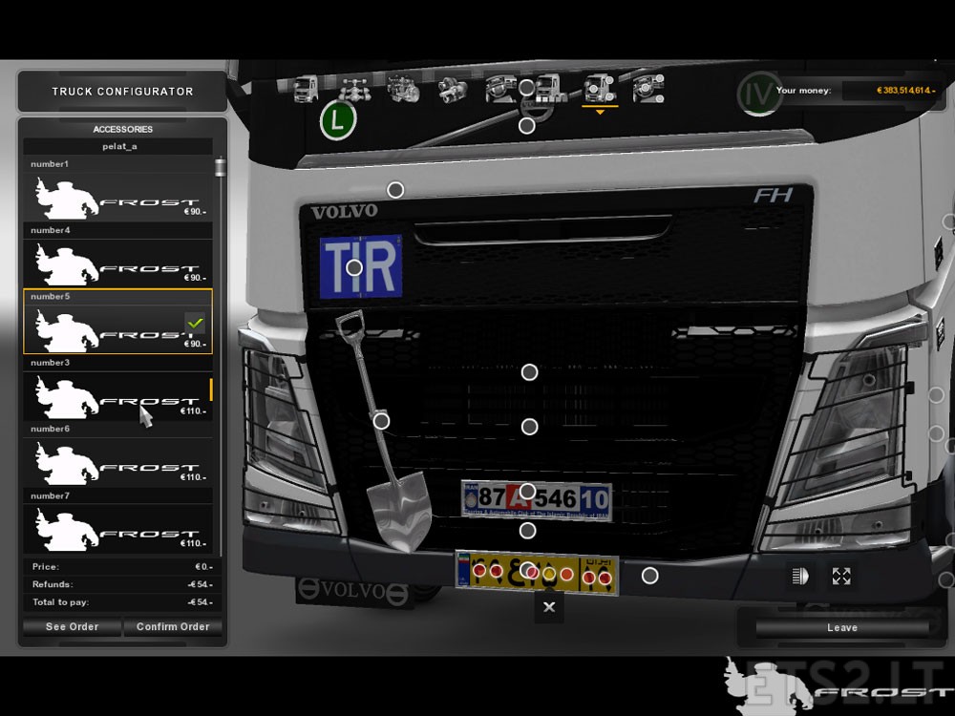Viewport: 955px width, 716px height.
Task: Select the highlighted exterior accessories tab
Action: (x=600, y=90)
